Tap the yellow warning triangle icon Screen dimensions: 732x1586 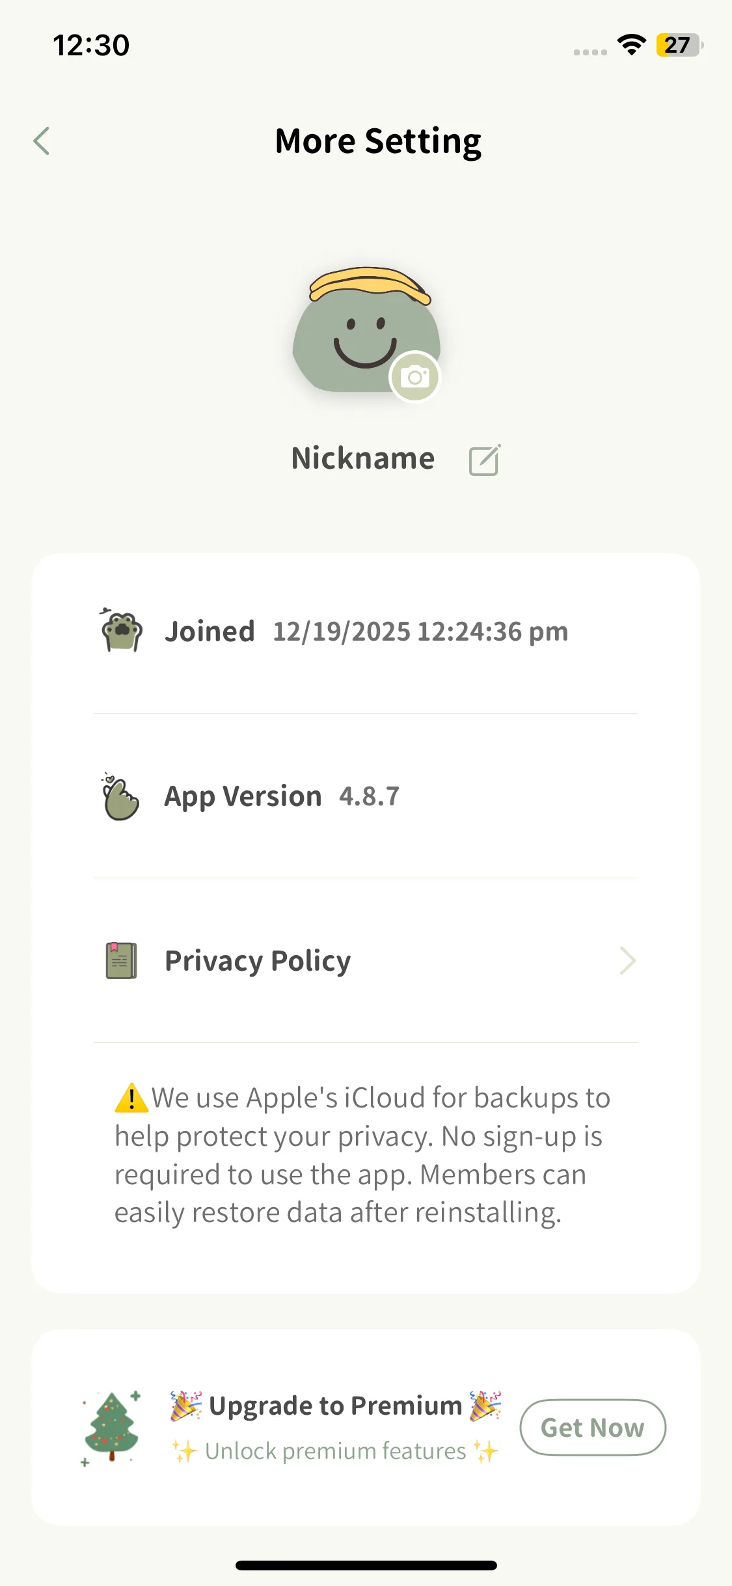(x=131, y=1098)
